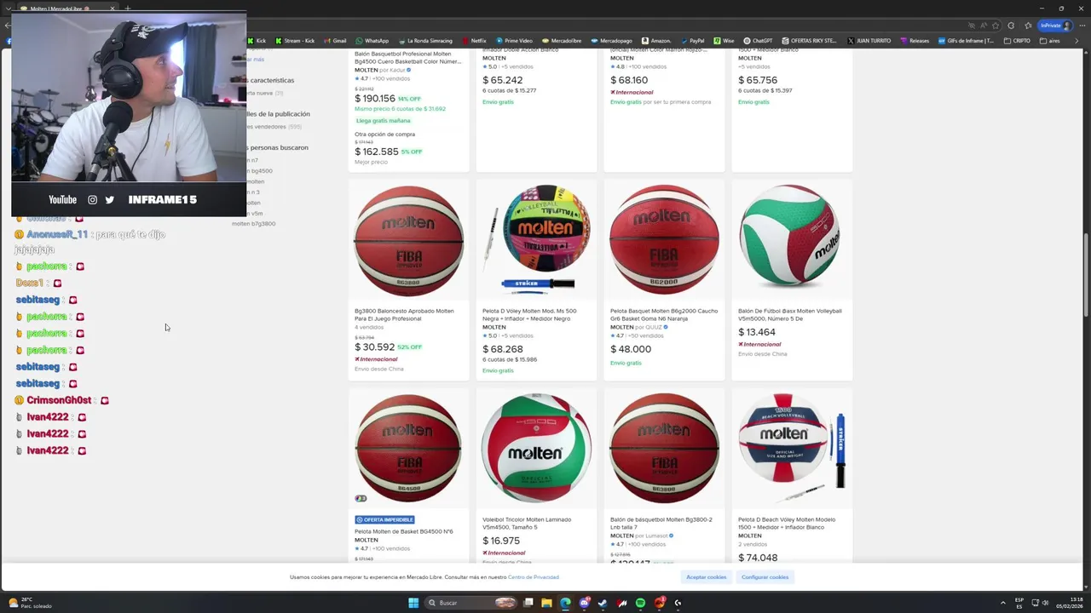This screenshot has width=1091, height=613.
Task: Open the Windows Start menu
Action: coord(413,603)
